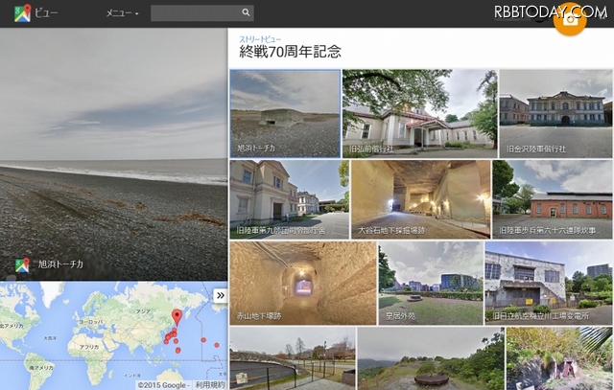
Task: Click the Street View beach panorama
Action: click(x=113, y=154)
